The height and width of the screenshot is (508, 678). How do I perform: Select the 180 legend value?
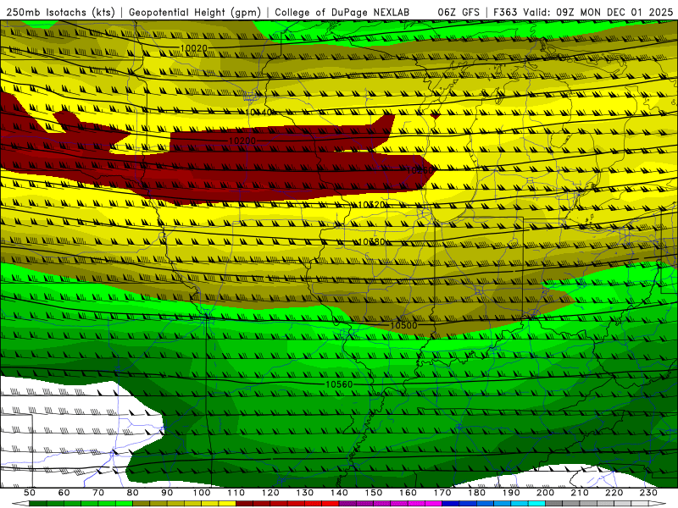click(x=476, y=493)
